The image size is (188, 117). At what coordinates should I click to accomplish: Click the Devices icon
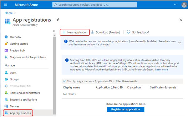coord(6,106)
